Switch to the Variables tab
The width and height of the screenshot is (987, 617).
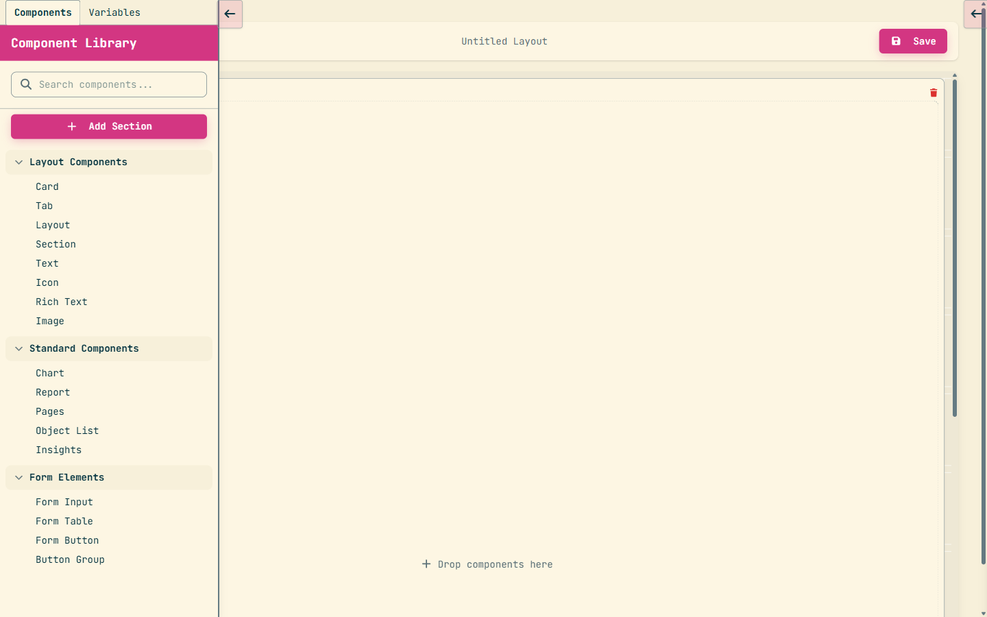(114, 12)
